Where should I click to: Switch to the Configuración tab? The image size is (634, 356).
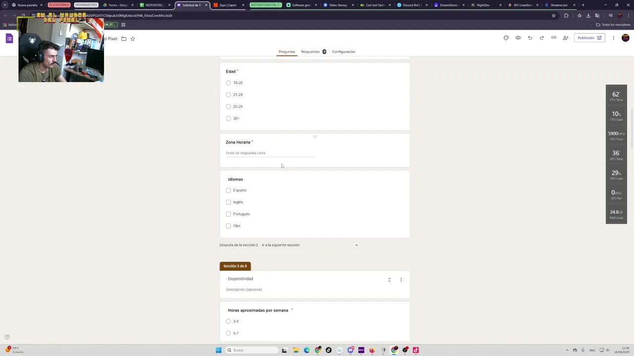[x=344, y=51]
